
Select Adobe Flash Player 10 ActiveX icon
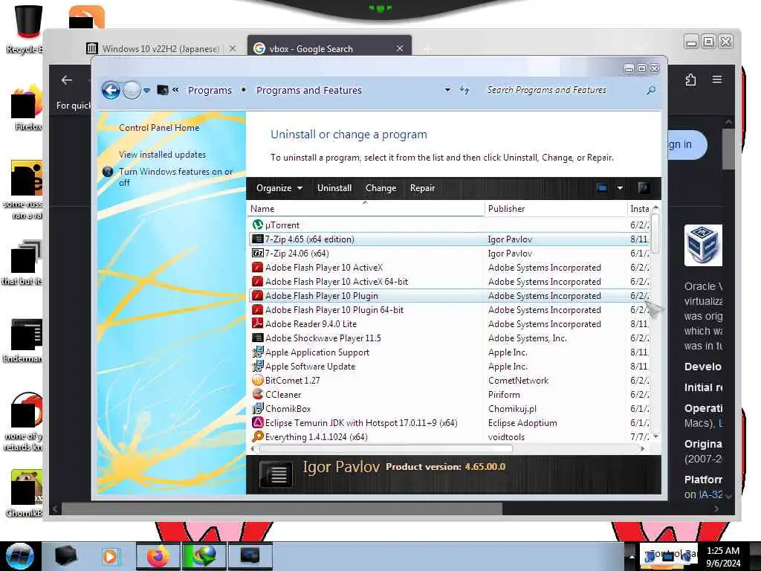257,267
